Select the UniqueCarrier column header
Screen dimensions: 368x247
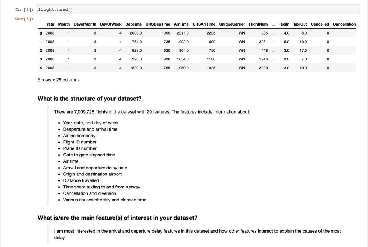(x=232, y=24)
